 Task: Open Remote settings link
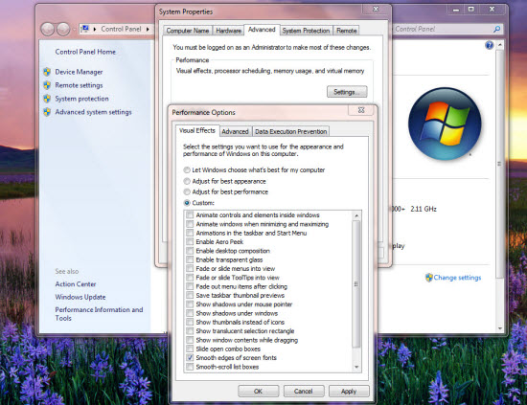[79, 85]
